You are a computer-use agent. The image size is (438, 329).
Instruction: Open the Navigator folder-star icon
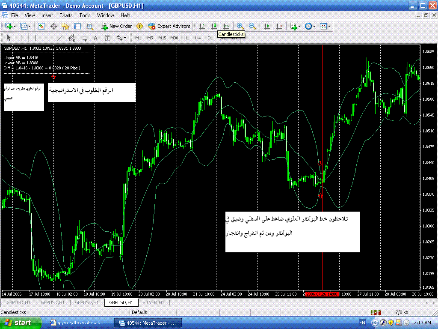65,26
